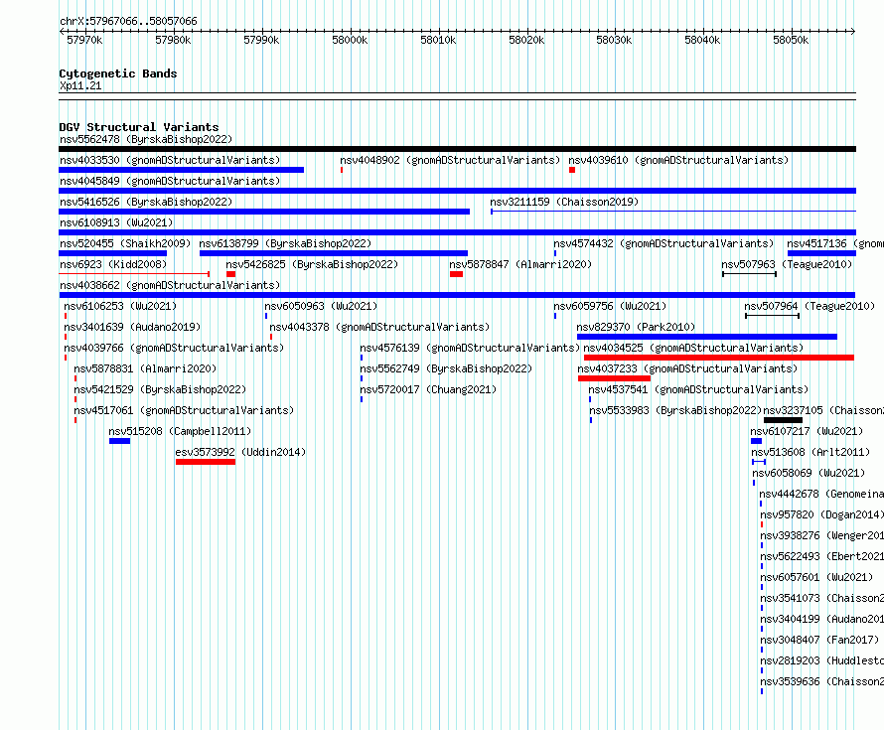Viewport: 884px width, 730px height.
Task: Open nsv6107217 (Wu2021) label
Action: point(807,431)
